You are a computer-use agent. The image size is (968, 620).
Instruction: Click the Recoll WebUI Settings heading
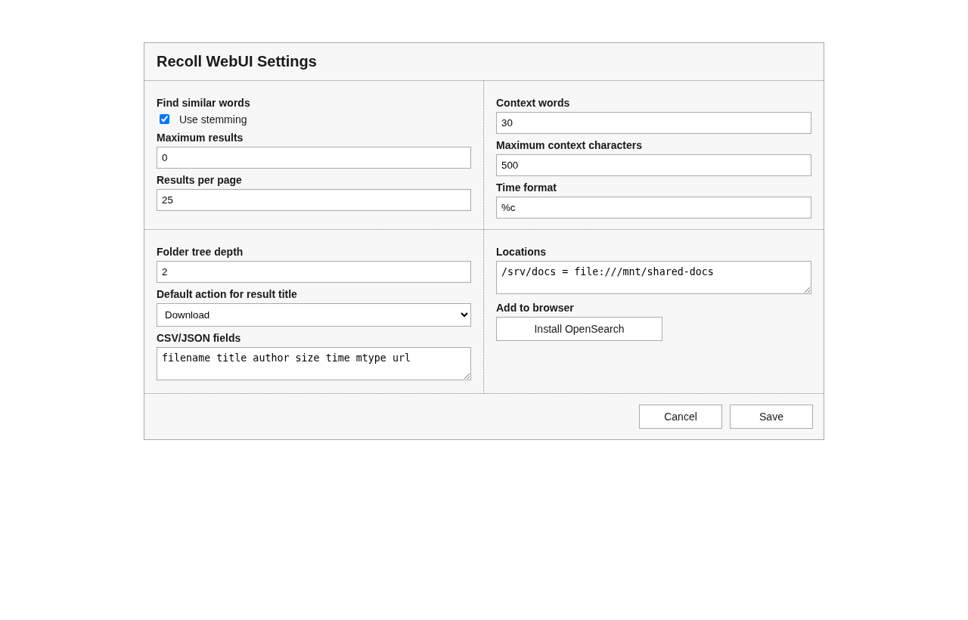(x=237, y=61)
